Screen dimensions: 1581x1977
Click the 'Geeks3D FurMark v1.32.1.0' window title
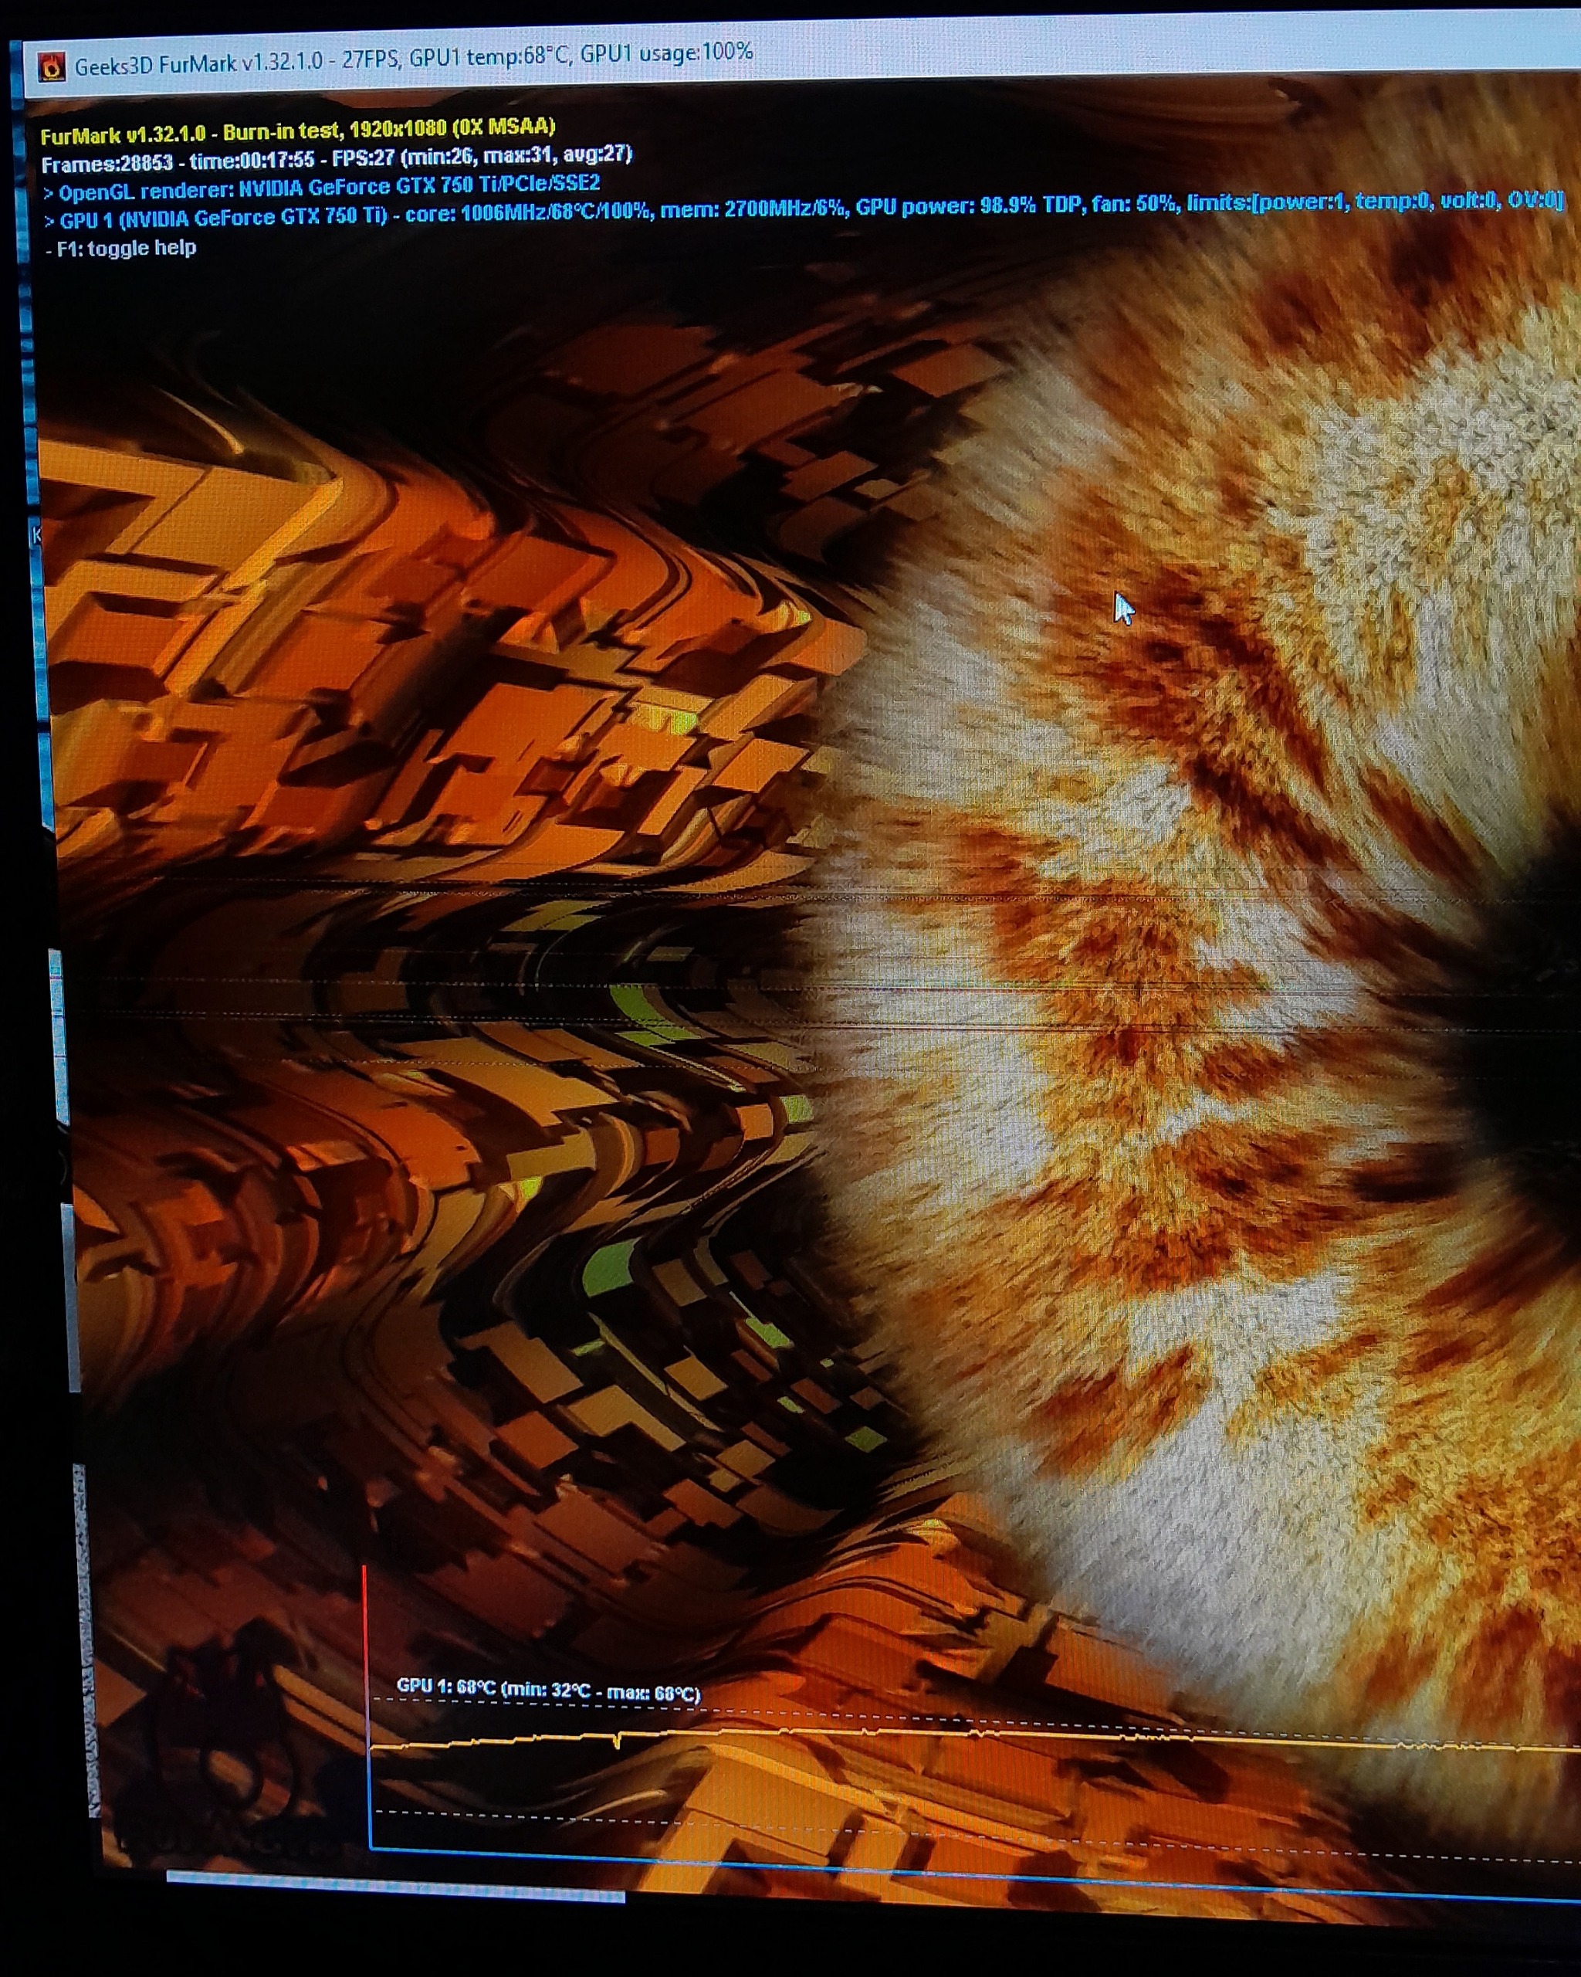click(x=198, y=64)
